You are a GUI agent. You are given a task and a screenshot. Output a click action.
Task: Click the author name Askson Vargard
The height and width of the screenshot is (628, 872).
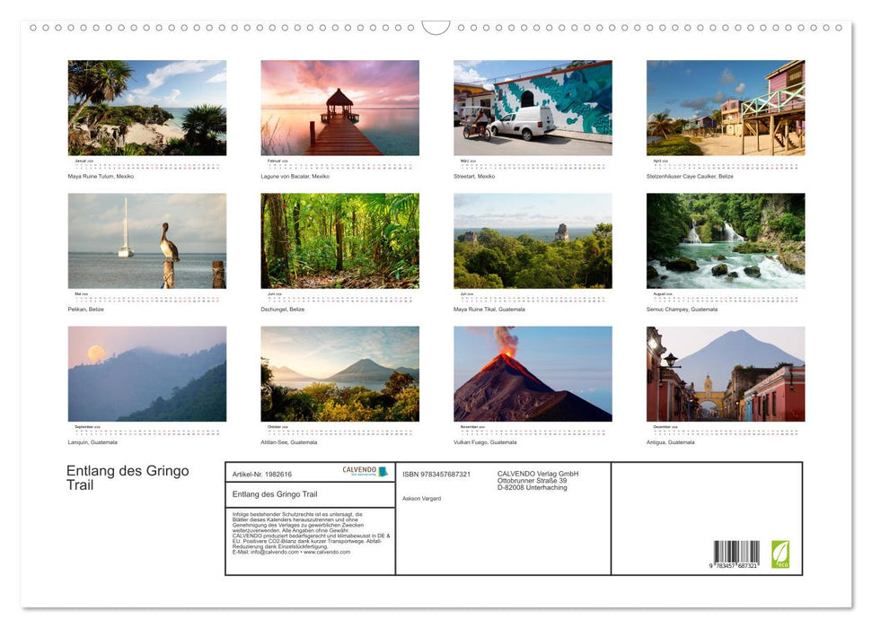click(x=422, y=498)
